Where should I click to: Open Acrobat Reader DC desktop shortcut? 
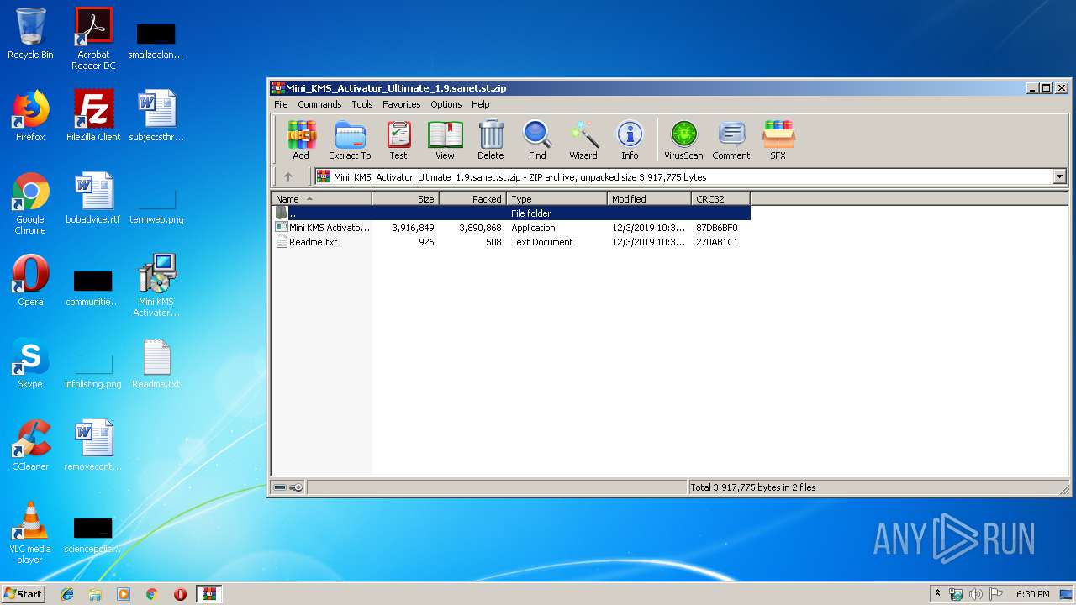[x=93, y=38]
